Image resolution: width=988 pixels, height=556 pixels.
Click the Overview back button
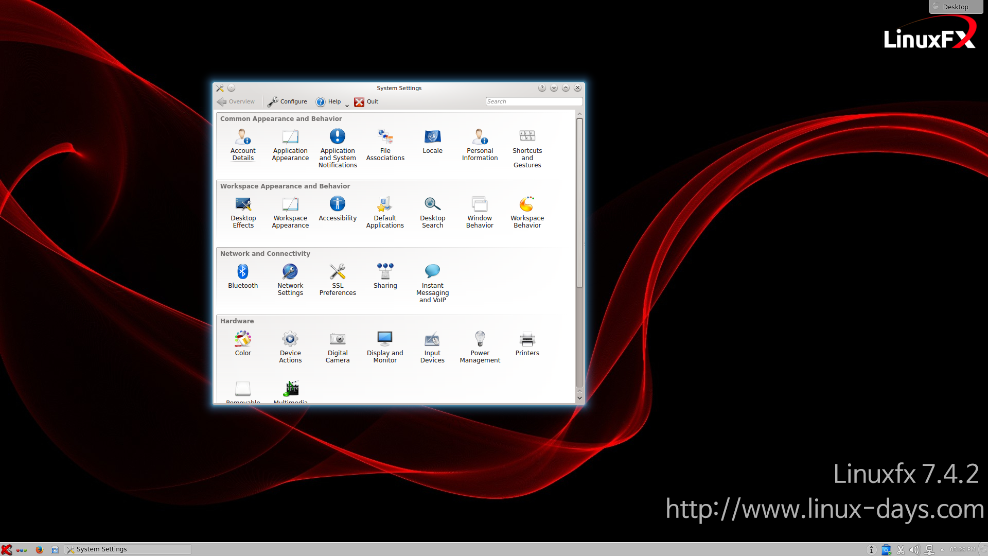click(x=236, y=101)
